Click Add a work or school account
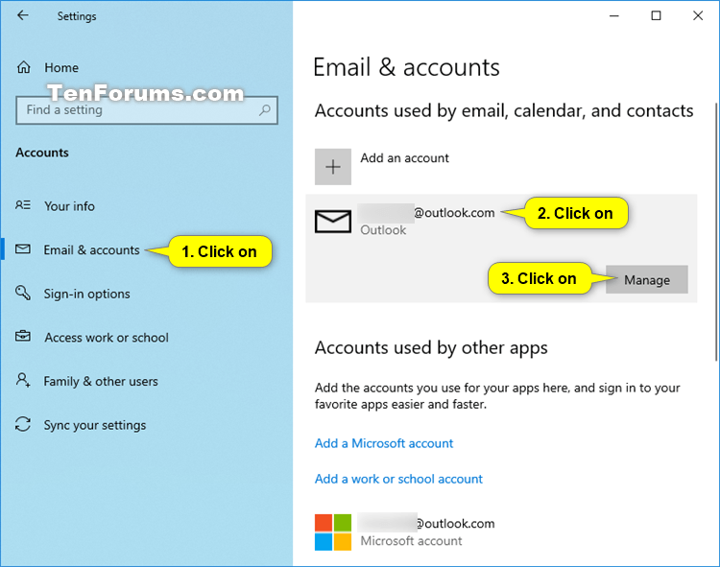The width and height of the screenshot is (720, 567). click(x=398, y=479)
